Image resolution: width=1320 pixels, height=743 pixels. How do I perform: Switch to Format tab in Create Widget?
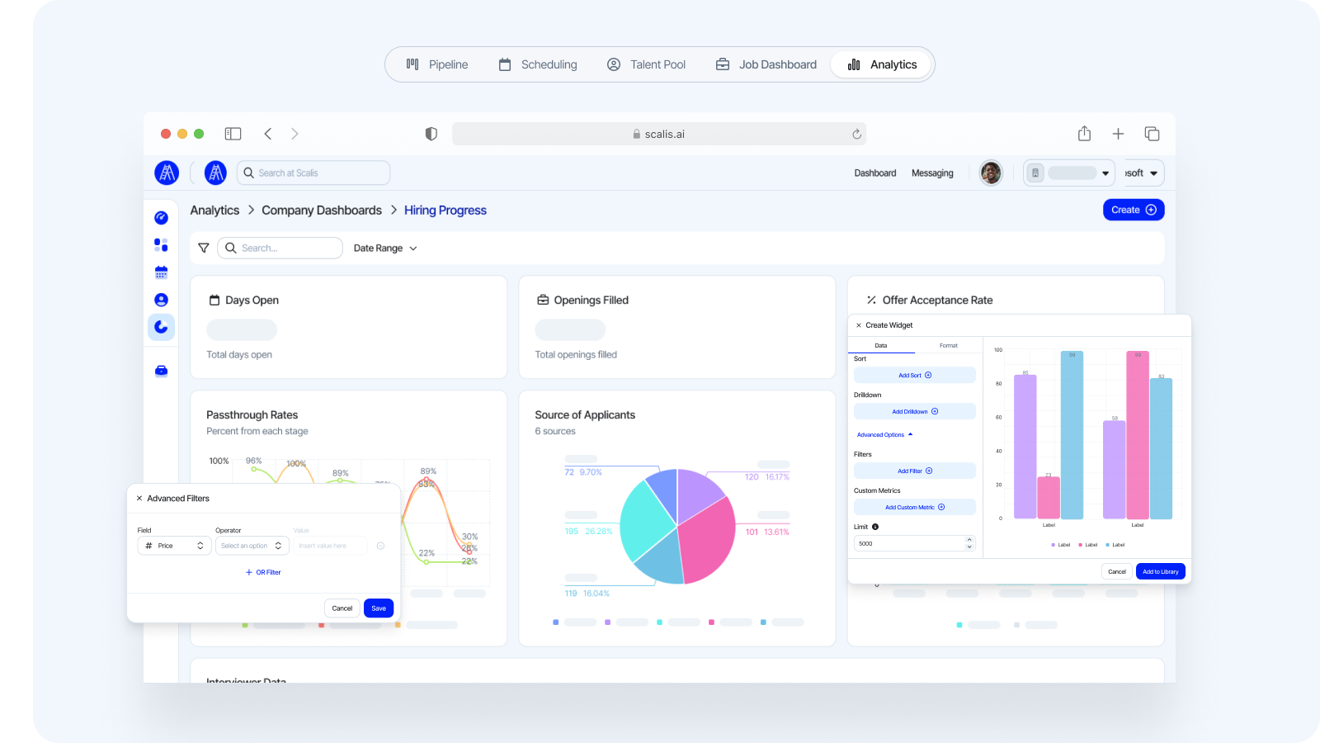tap(948, 346)
